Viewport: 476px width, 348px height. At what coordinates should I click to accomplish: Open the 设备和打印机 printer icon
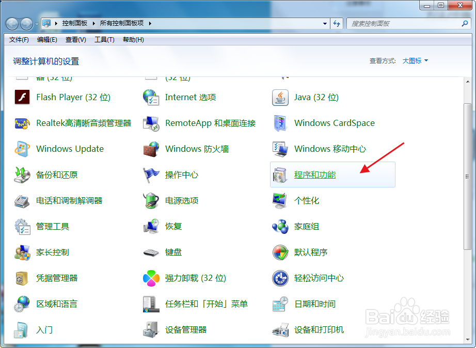pos(280,330)
